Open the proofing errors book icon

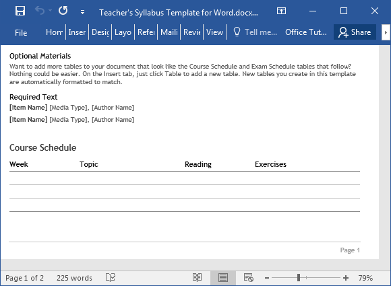[110, 277]
